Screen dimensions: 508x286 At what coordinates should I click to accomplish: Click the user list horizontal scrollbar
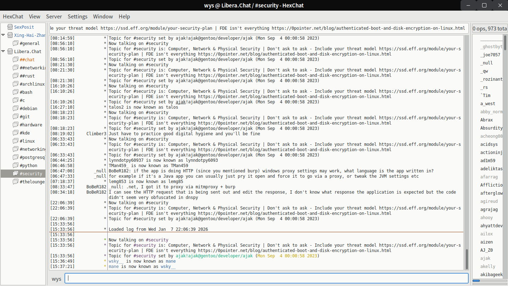pyautogui.click(x=490, y=281)
